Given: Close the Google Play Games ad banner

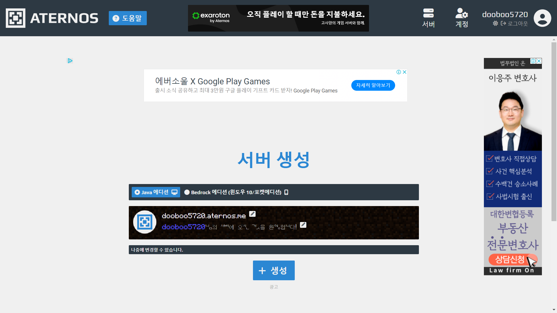Looking at the screenshot, I should click(404, 72).
